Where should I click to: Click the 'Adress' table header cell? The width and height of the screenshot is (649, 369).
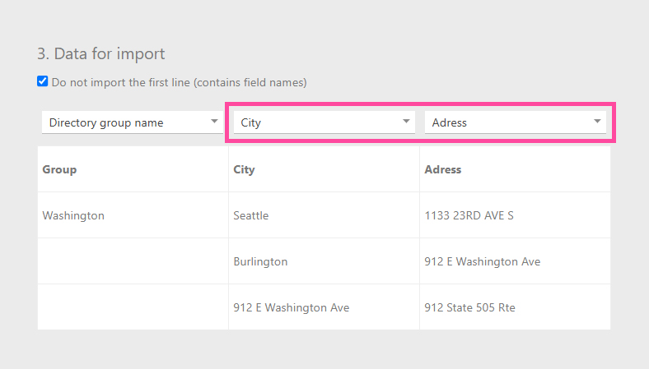pos(442,169)
